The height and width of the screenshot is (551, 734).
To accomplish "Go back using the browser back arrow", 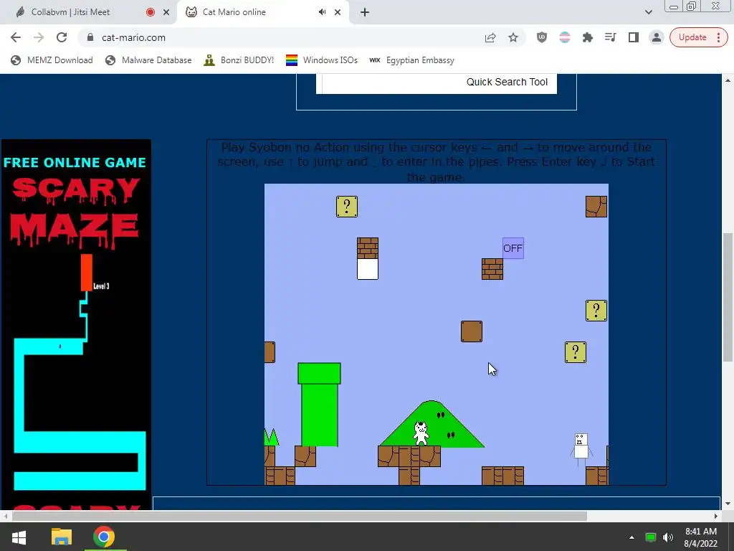I will pyautogui.click(x=16, y=37).
